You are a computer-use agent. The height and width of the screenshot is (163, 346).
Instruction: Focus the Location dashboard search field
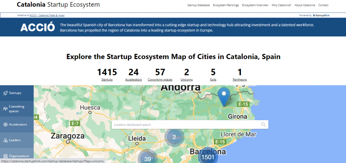tap(186, 125)
